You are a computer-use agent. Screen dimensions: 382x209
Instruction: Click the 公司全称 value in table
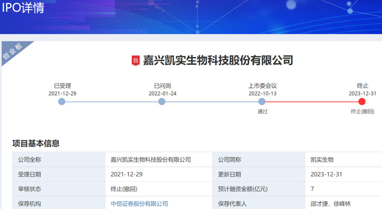coord(151,160)
